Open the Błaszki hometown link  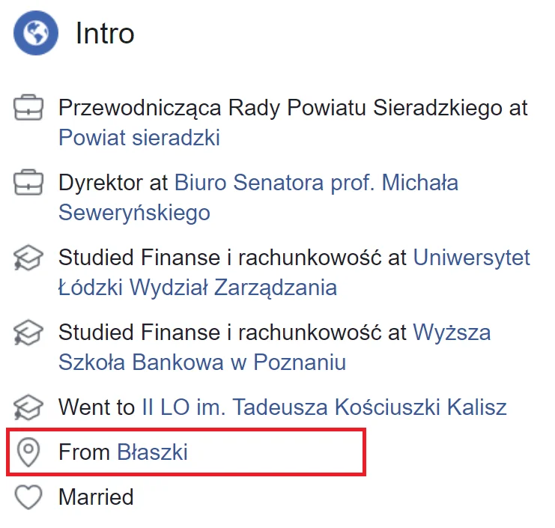(152, 452)
